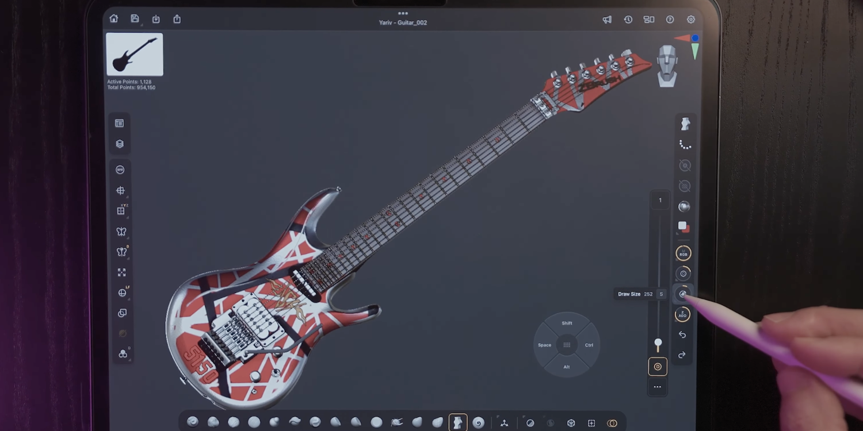Tap the frame-to-fit expand arrows icon
The width and height of the screenshot is (863, 431).
[x=121, y=272]
